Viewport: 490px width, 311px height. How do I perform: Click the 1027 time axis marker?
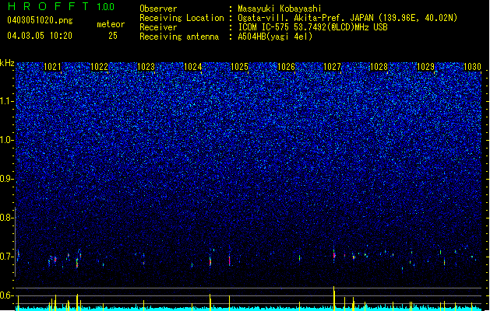click(x=332, y=67)
